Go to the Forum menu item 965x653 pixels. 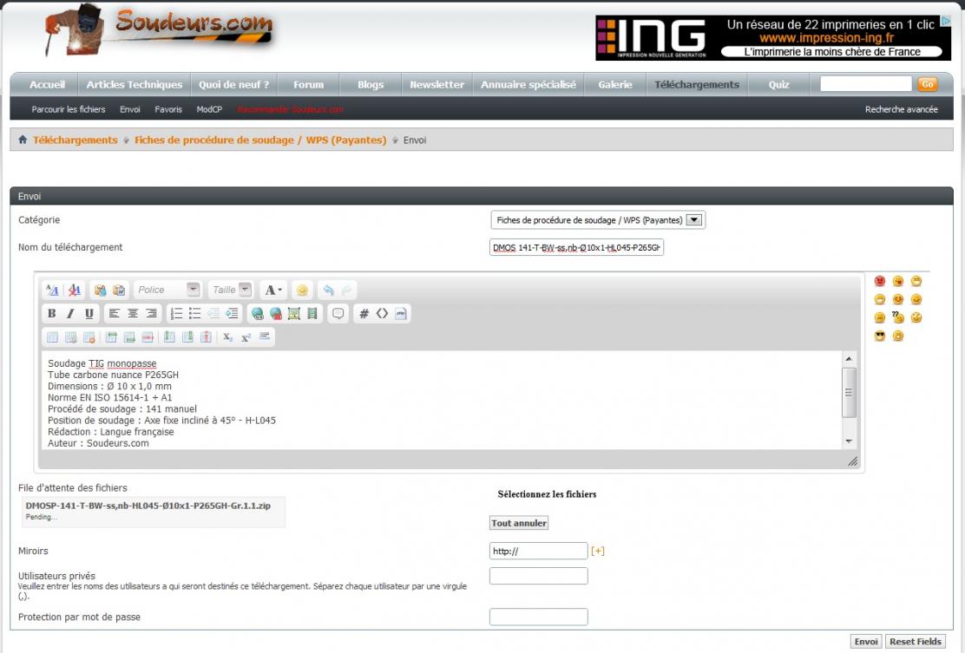click(x=308, y=85)
